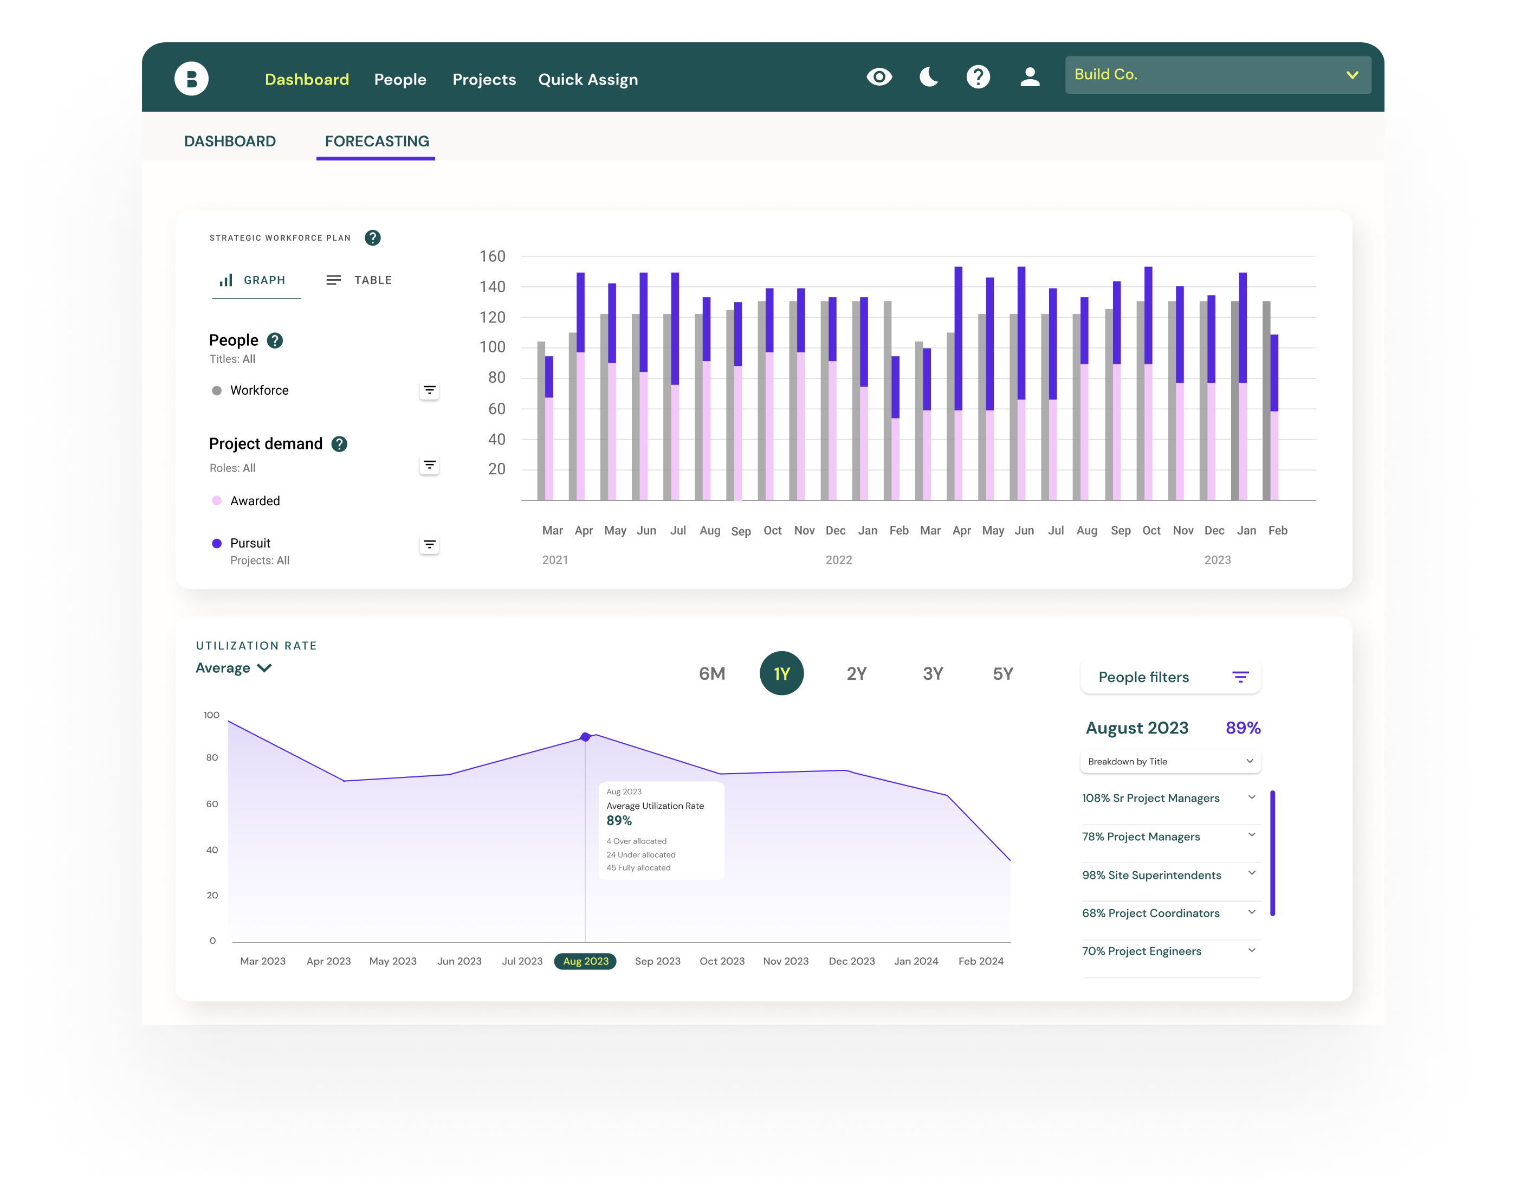Screen dimensions: 1527x1177
Task: Switch to the DASHBOARD sub-tab
Action: point(229,142)
